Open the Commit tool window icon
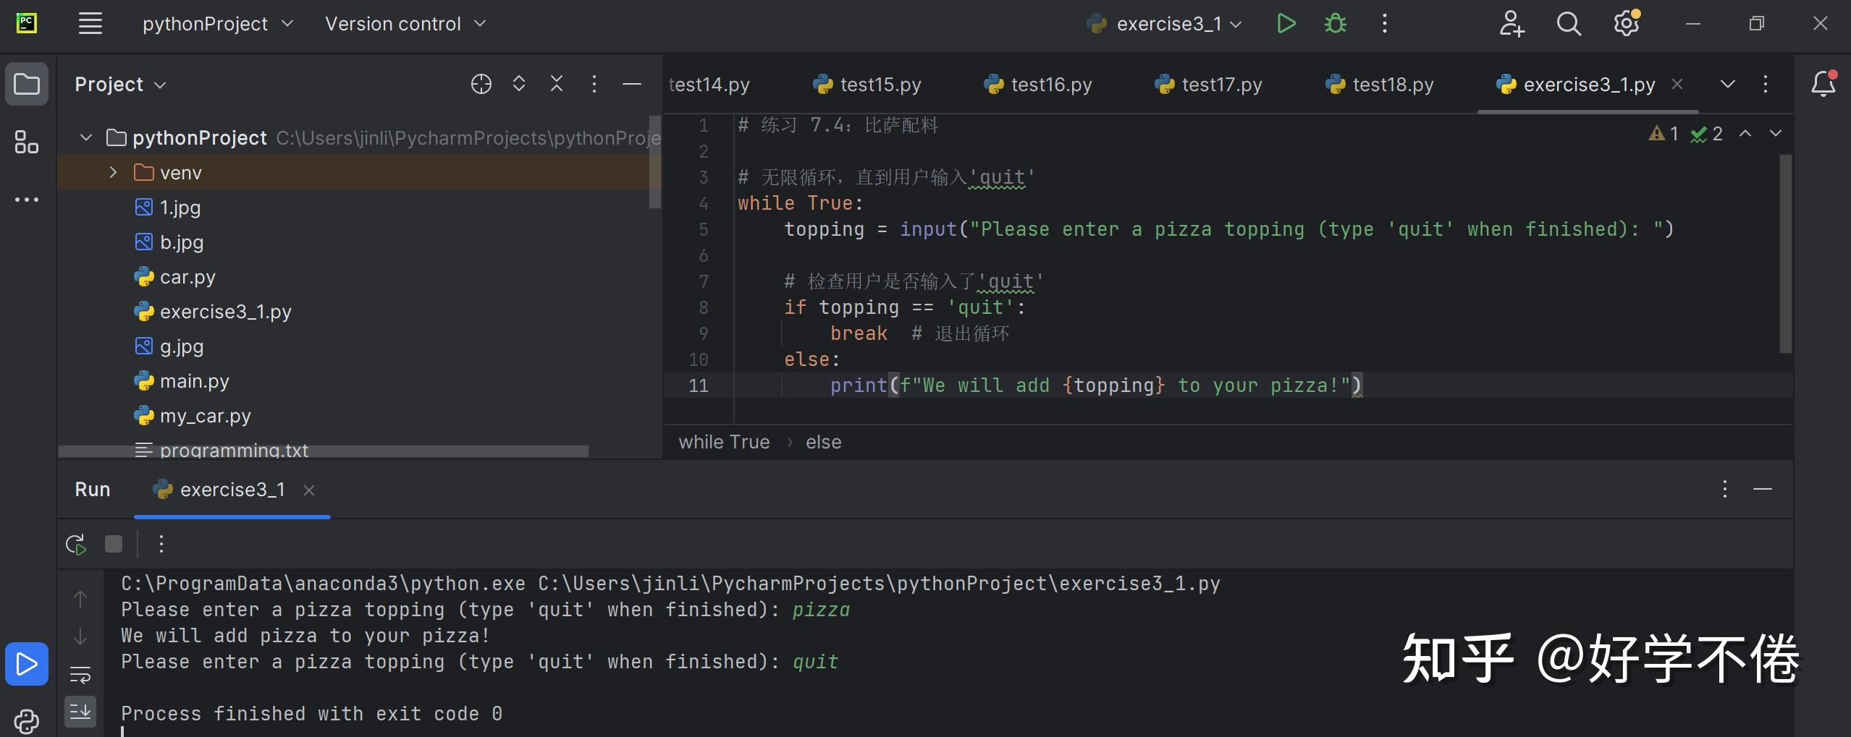The height and width of the screenshot is (737, 1851). (27, 142)
